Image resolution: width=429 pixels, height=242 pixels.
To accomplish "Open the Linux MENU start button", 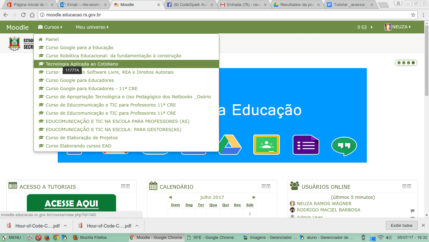I will [11, 238].
